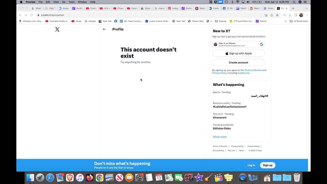Open GarageBand guitar in the Dock
This screenshot has width=327, height=184.
click(x=208, y=177)
